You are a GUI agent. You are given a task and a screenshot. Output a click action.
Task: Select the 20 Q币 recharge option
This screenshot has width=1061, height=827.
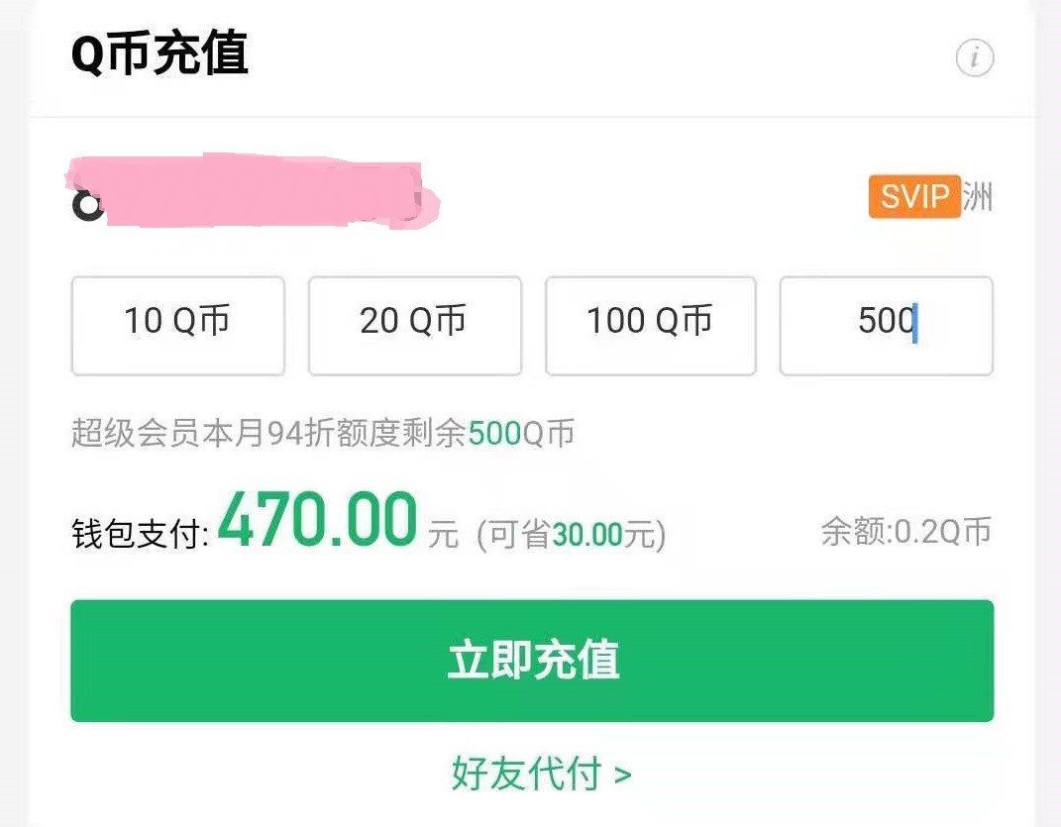click(414, 327)
